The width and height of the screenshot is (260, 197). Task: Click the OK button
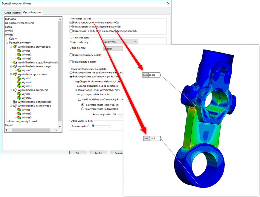77,153
